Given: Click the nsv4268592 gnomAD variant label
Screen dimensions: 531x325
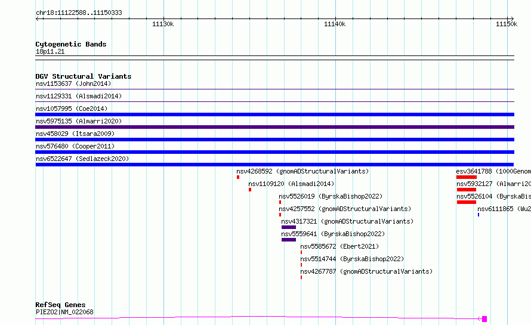Looking at the screenshot, I should pyautogui.click(x=302, y=171).
